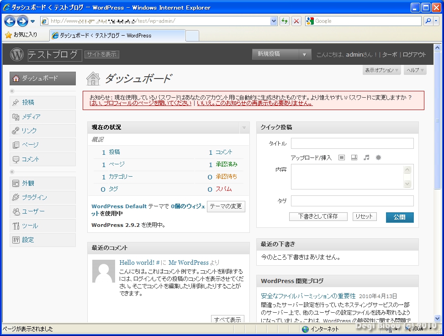
Task: Expand the ヘルプ panel
Action: 415,70
